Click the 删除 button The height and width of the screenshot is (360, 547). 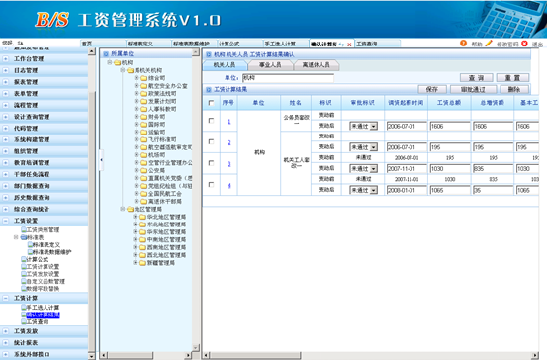coord(514,89)
